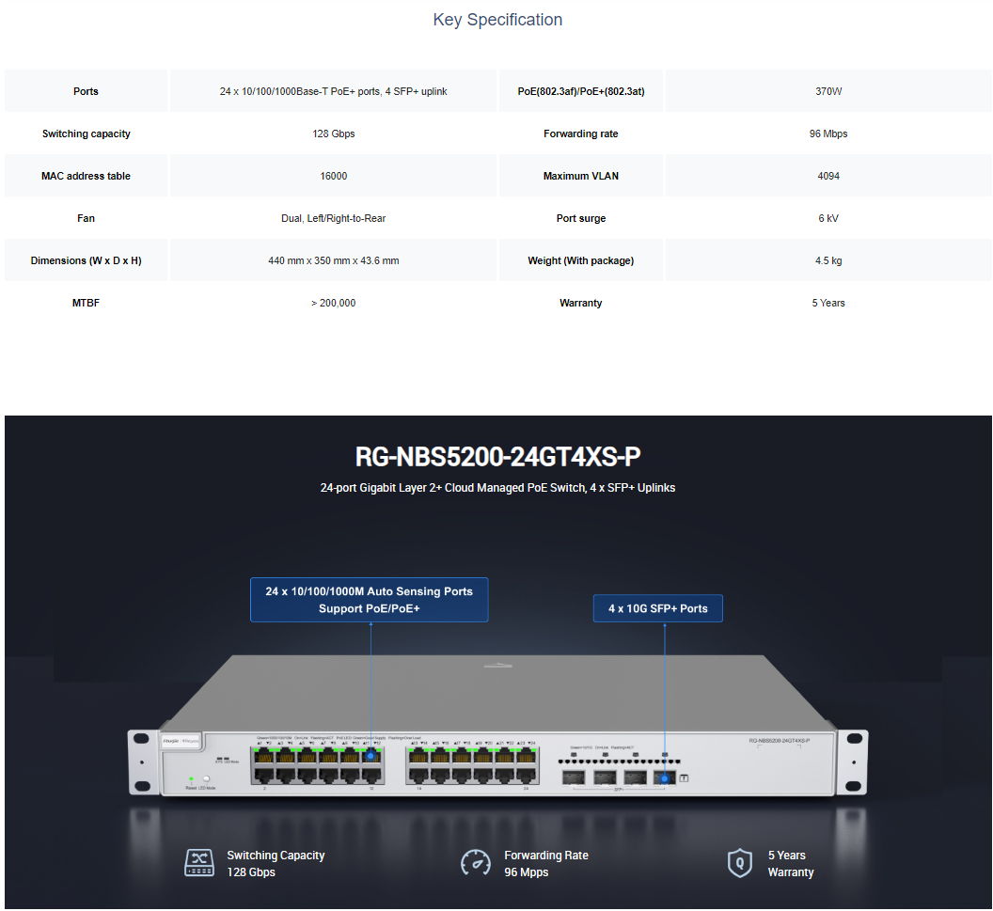
Task: Click the 'Maximum VLAN' label
Action: pos(581,176)
